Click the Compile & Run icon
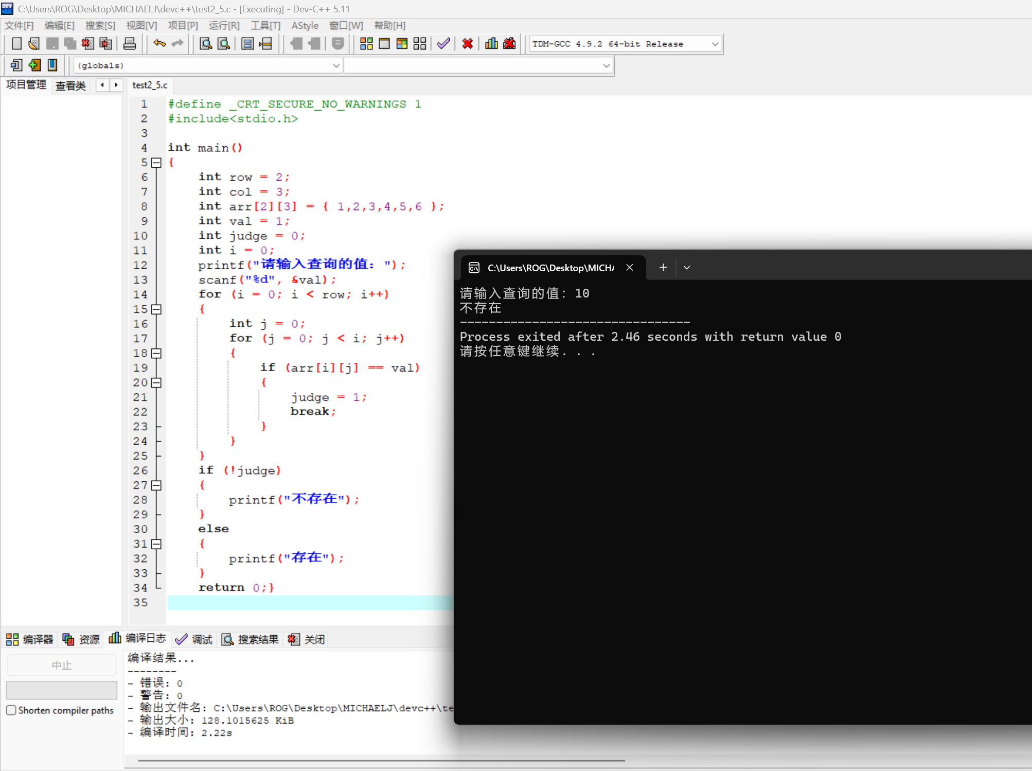 [x=402, y=44]
